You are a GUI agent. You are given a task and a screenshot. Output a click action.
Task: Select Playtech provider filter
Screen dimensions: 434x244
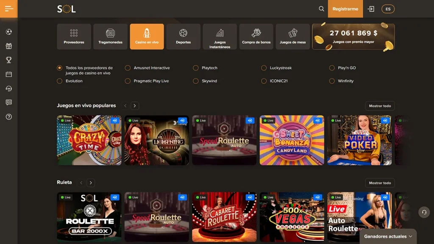pos(196,68)
